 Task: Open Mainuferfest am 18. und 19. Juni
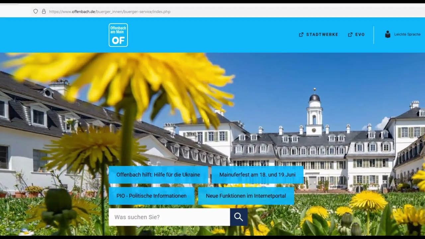(257, 175)
